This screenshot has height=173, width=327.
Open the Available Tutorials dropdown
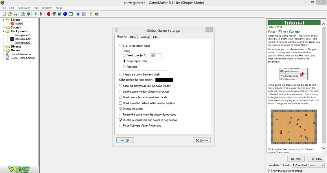click(x=308, y=165)
